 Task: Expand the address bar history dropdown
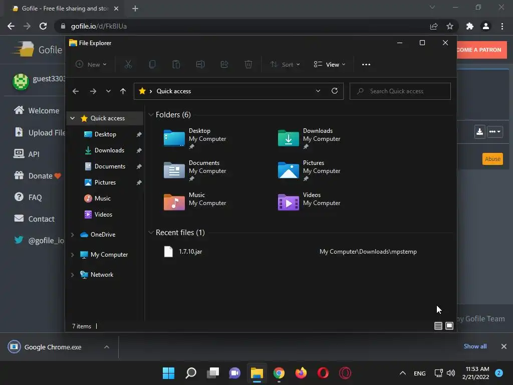tap(318, 91)
